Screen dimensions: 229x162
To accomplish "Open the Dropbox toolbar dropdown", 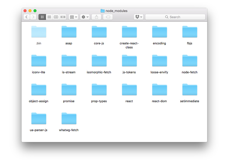I will click(x=138, y=17).
